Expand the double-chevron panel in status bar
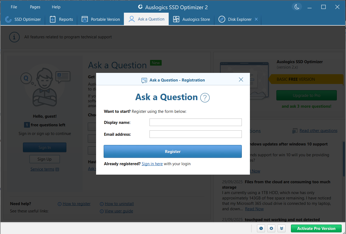The image size is (346, 234). click(x=281, y=228)
